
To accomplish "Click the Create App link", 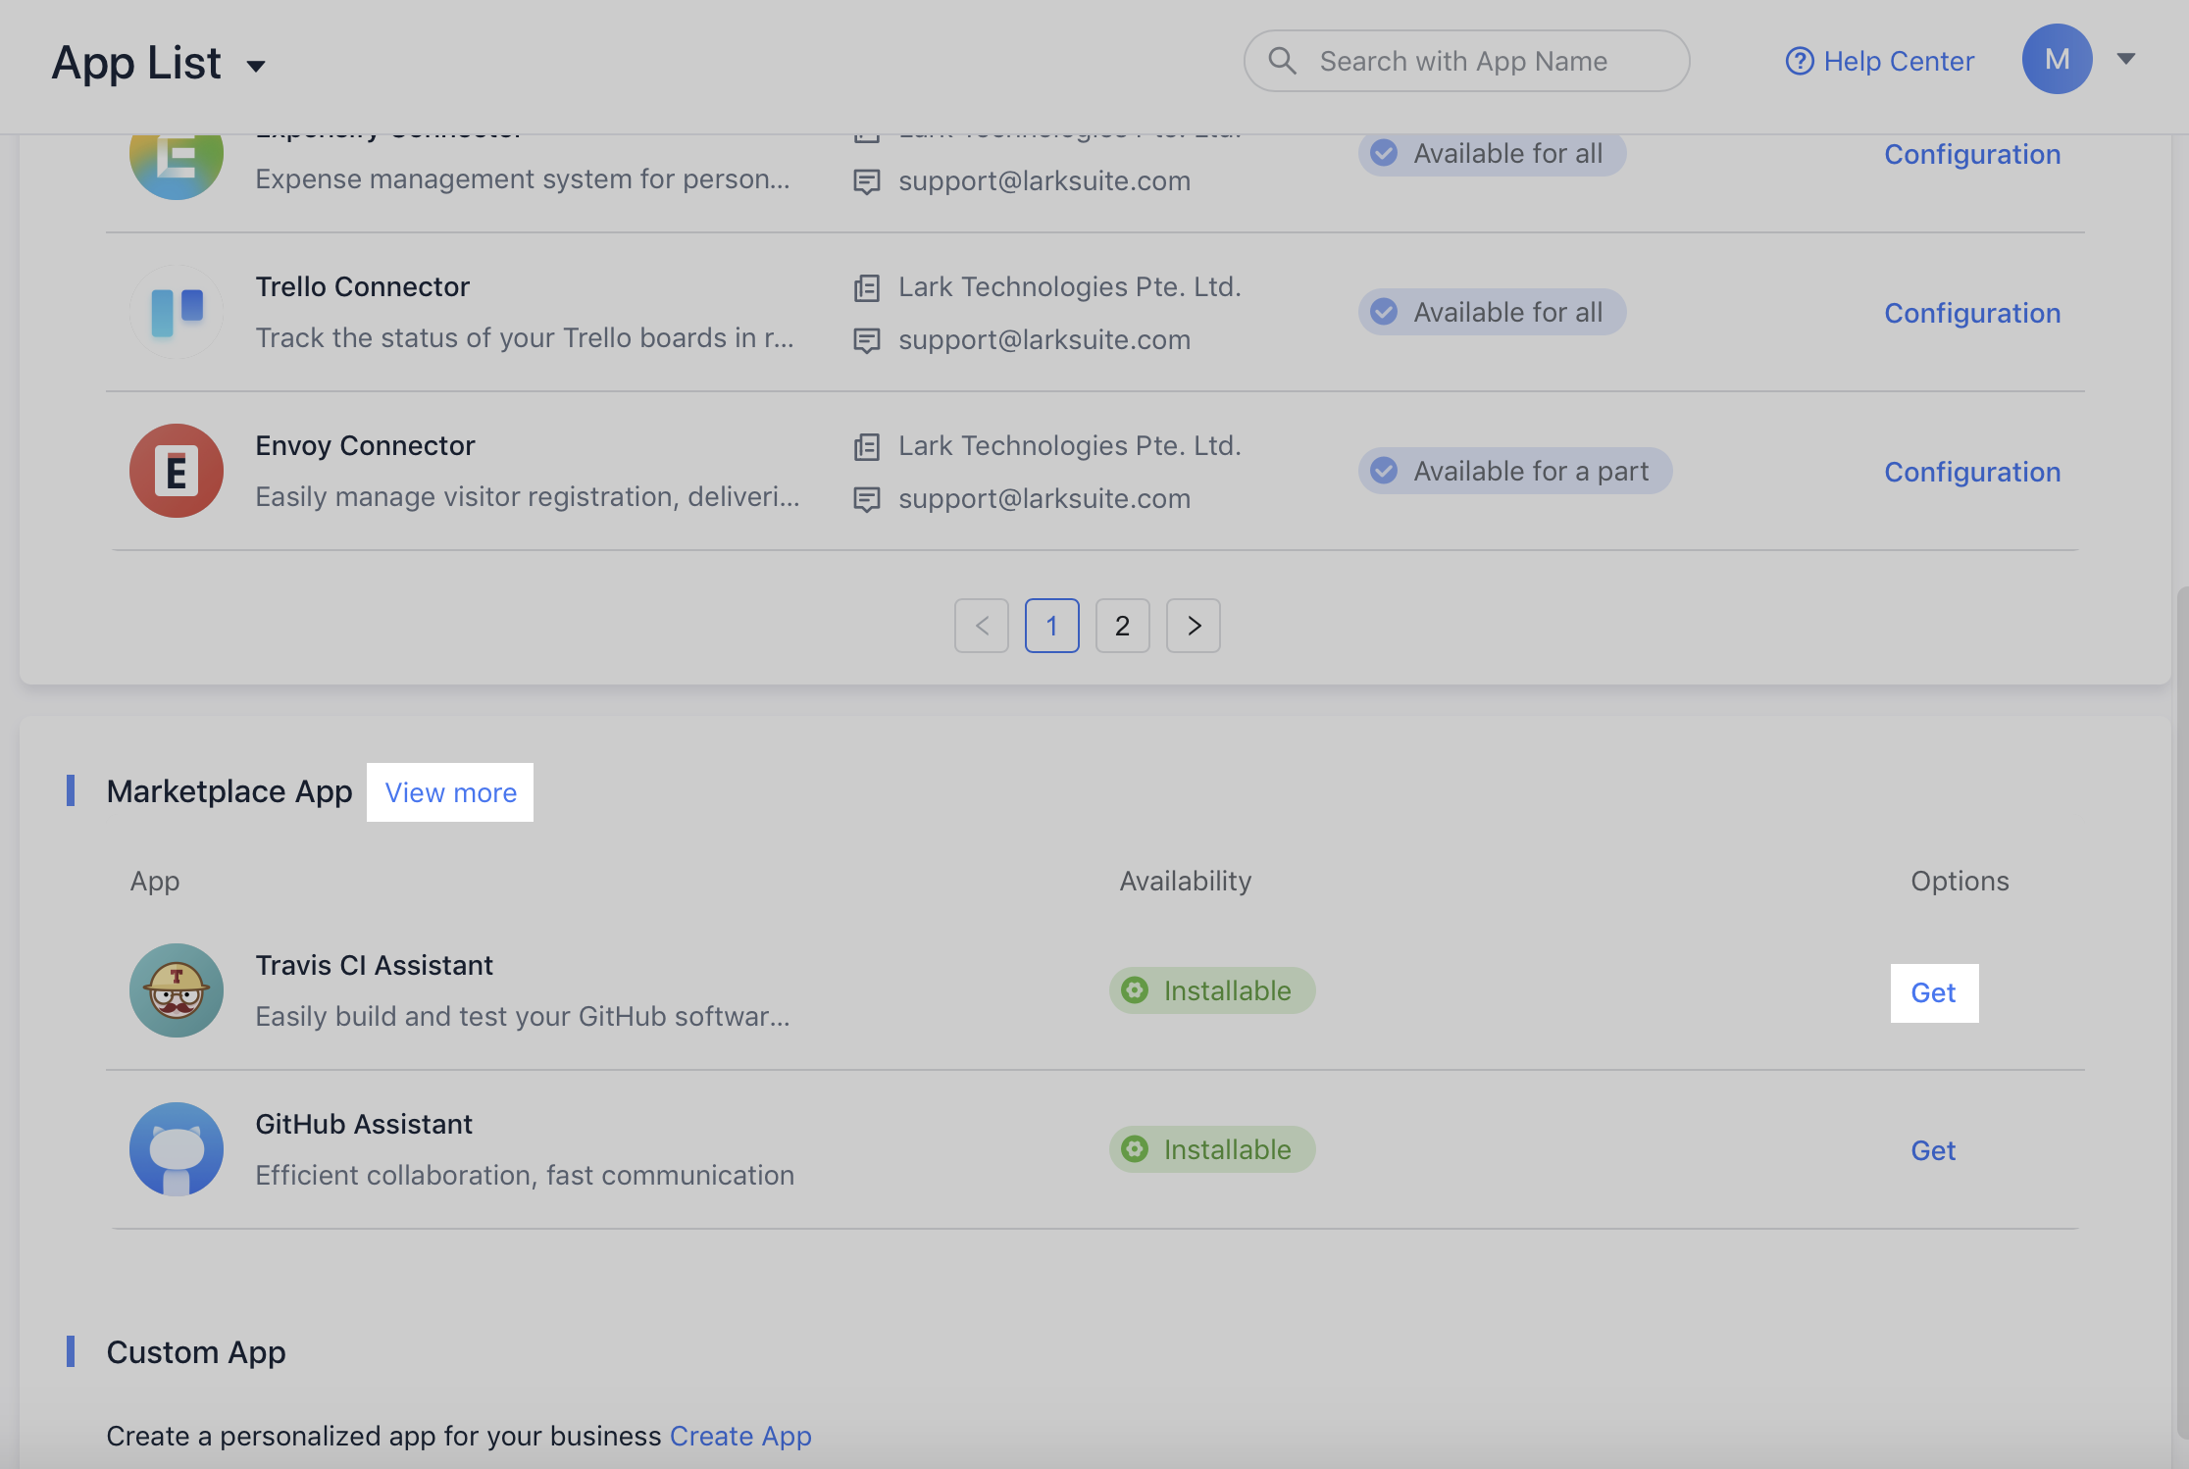I will coord(740,1436).
